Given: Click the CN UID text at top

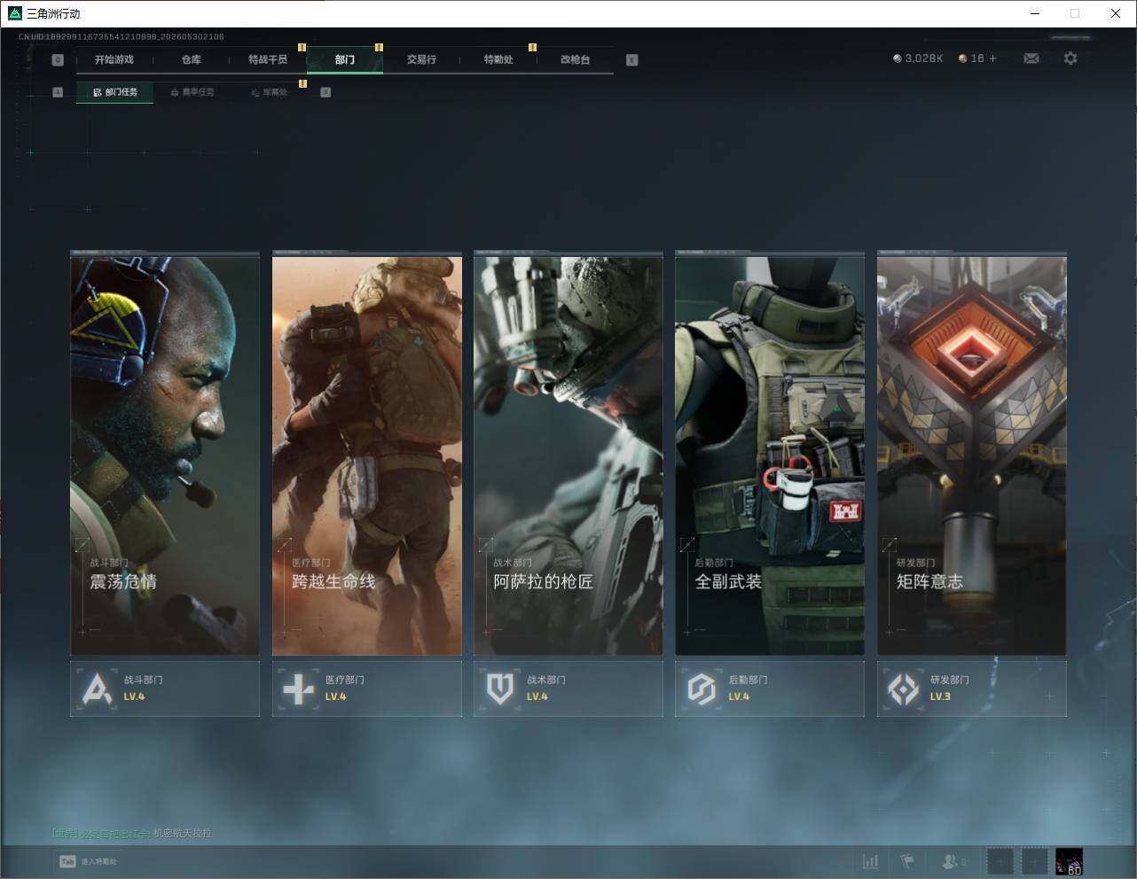Looking at the screenshot, I should [x=122, y=37].
